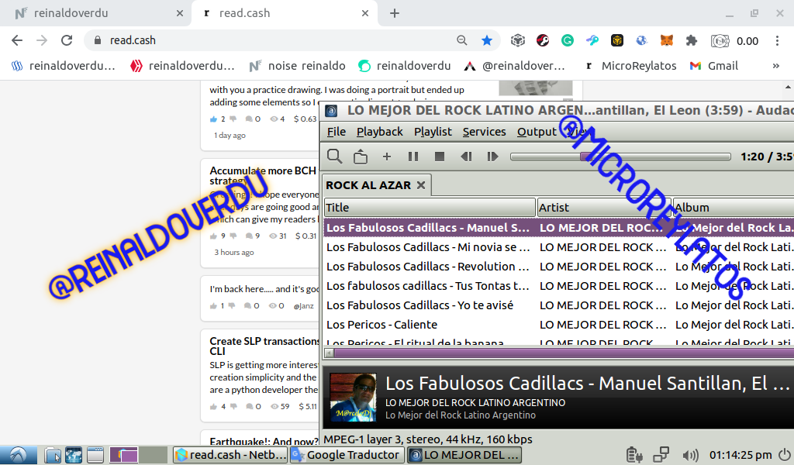The height and width of the screenshot is (465, 794).
Task: Click the zoom magnifier icon in address bar
Action: coord(462,40)
